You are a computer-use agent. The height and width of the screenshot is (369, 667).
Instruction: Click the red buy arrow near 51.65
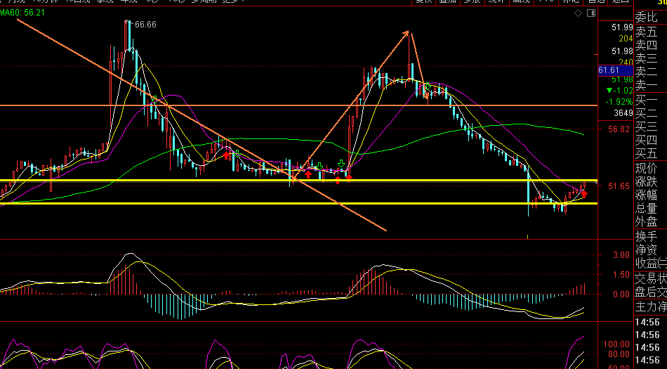pos(584,194)
